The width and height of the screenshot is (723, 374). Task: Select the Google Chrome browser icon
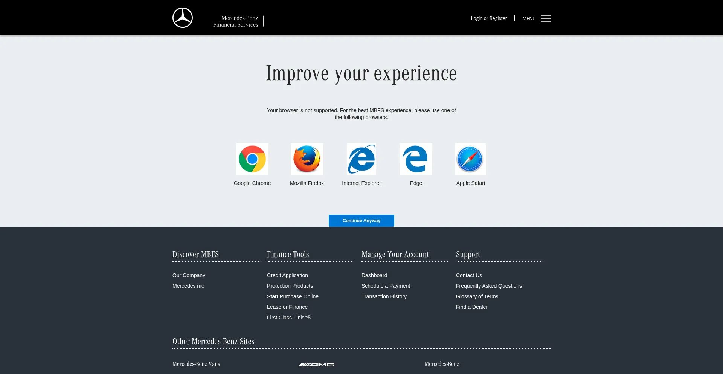(x=252, y=159)
